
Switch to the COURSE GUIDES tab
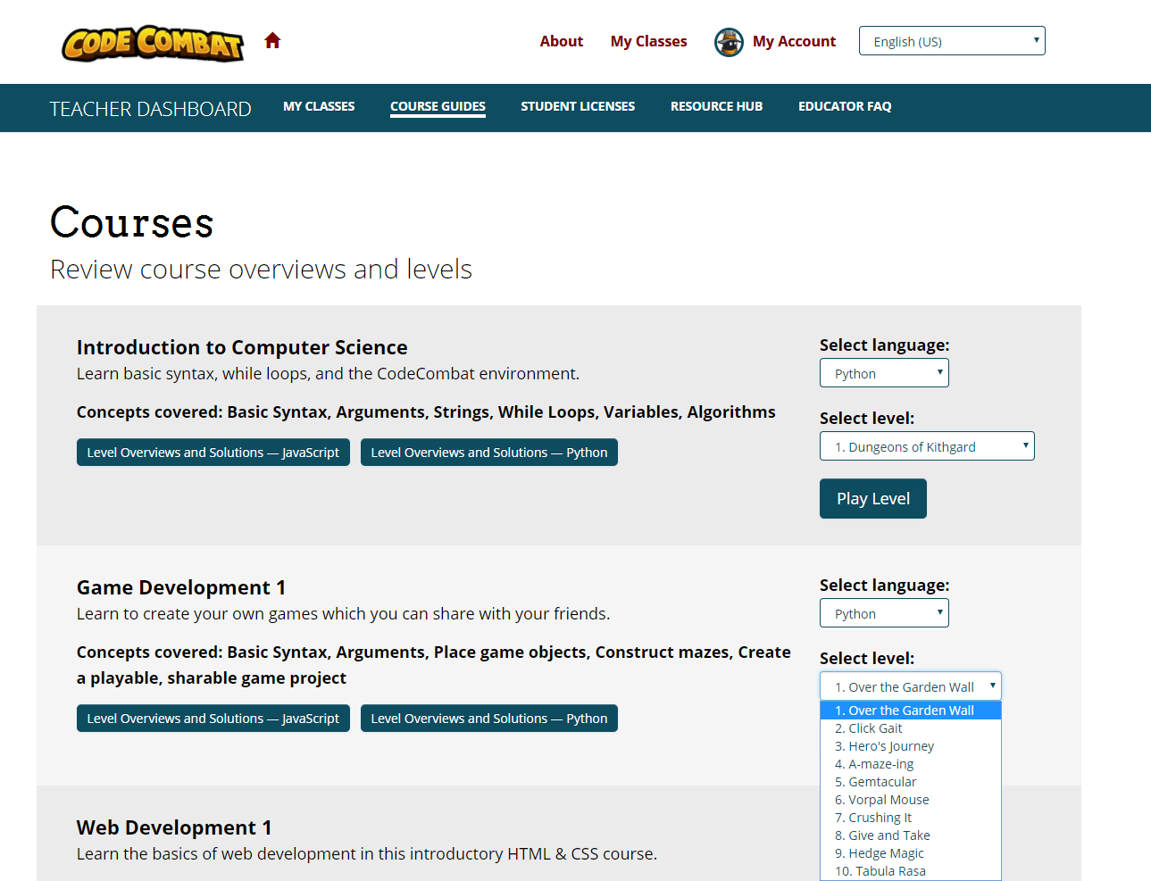point(438,106)
